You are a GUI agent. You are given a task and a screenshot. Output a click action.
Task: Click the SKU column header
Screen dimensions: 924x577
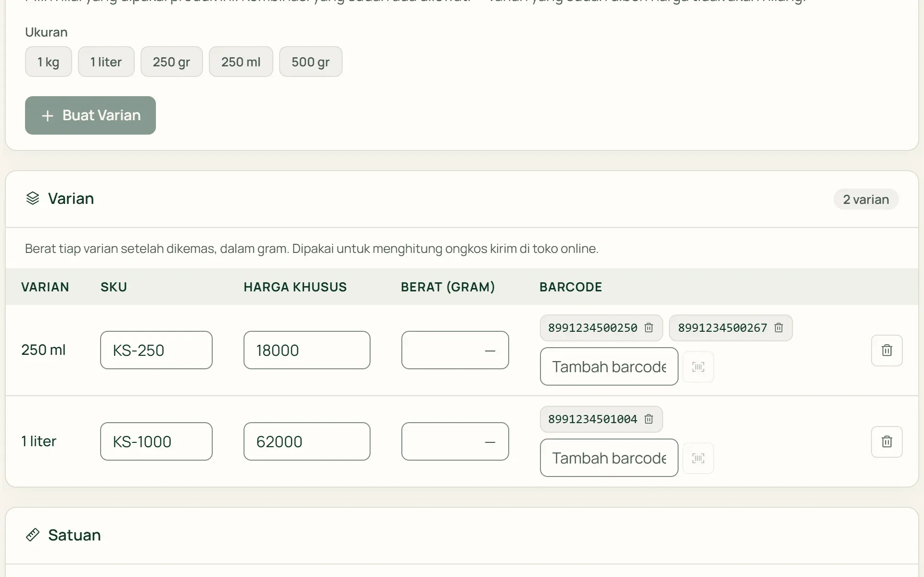pos(114,287)
